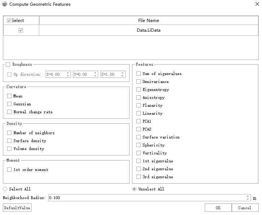The width and height of the screenshot is (262, 215).
Task: Toggle the Select header checkbox
Action: tap(9, 21)
